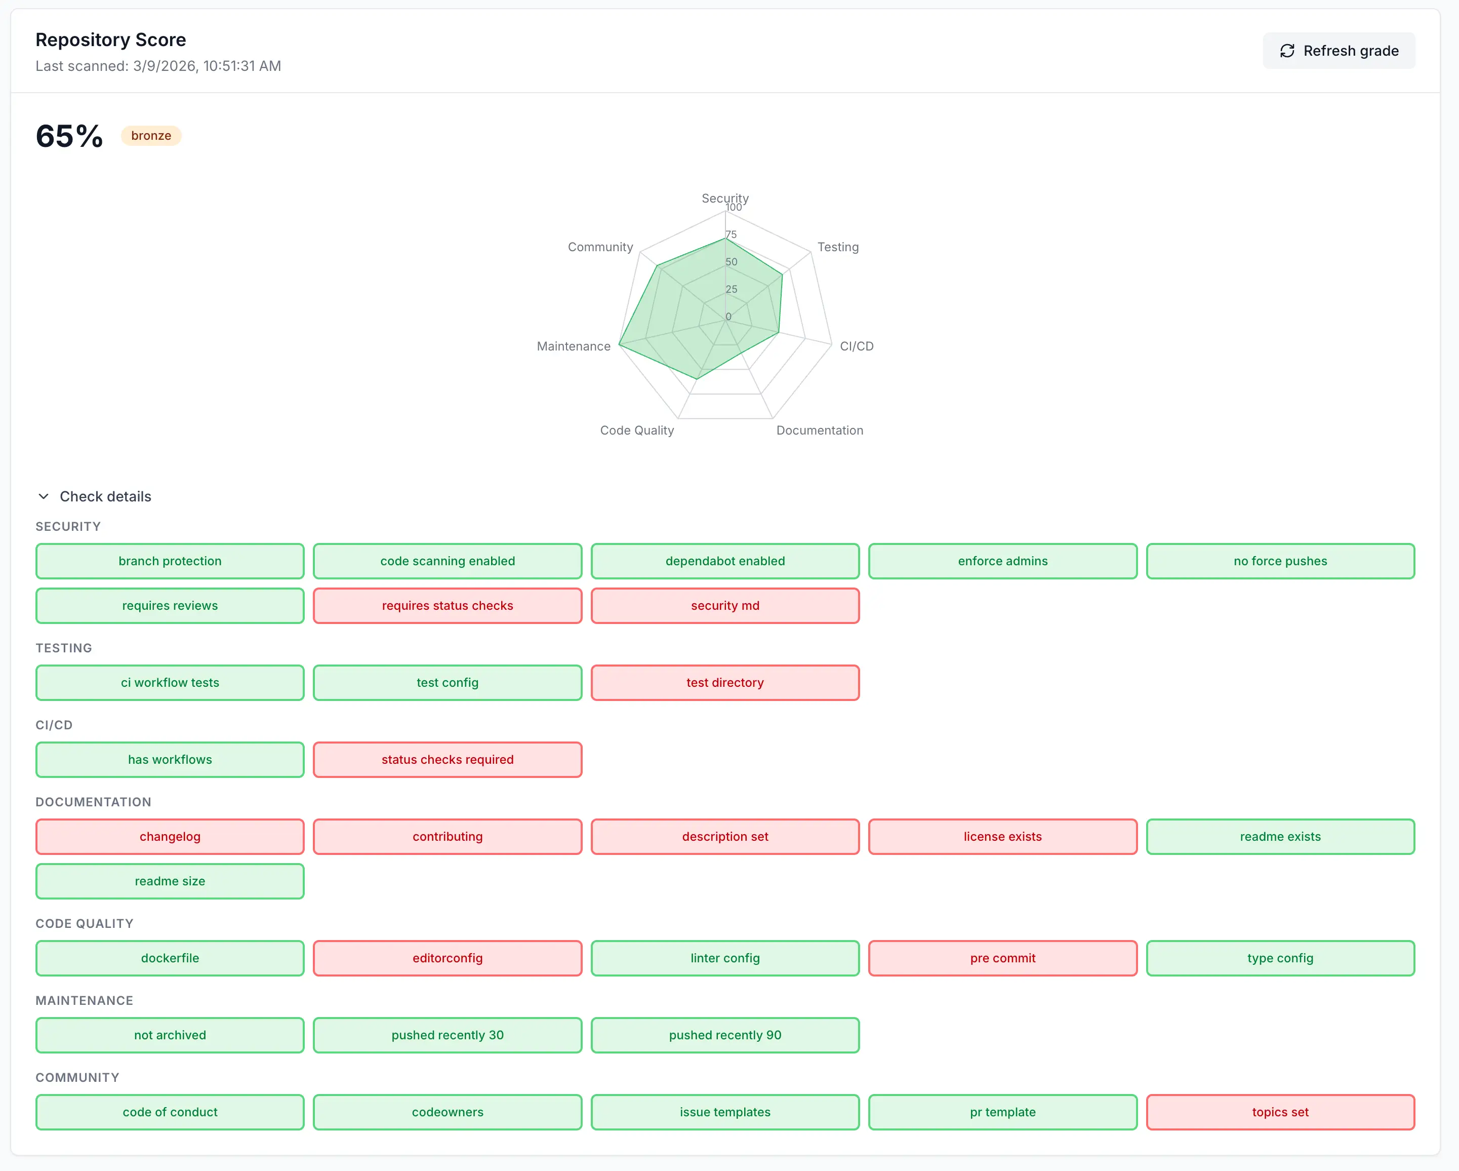Click the pushed recently 90 badge
Screen dimensions: 1459x1171
(725, 1036)
